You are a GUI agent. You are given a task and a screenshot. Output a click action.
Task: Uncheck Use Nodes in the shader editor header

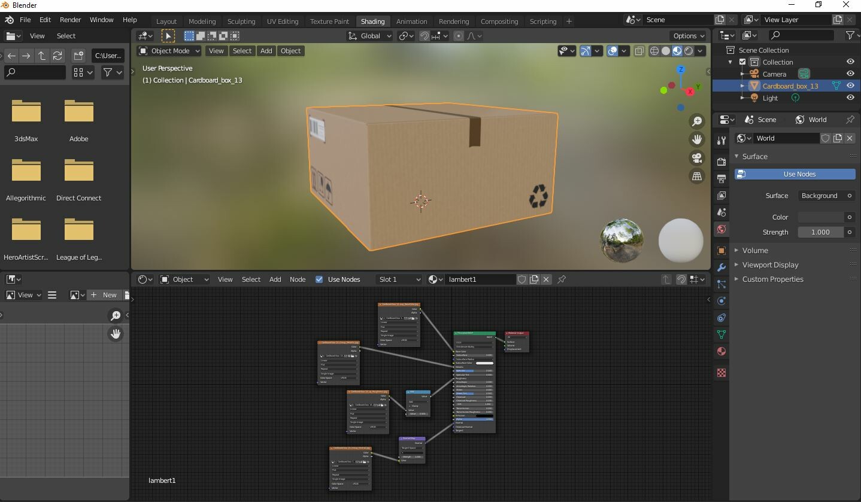[319, 279]
